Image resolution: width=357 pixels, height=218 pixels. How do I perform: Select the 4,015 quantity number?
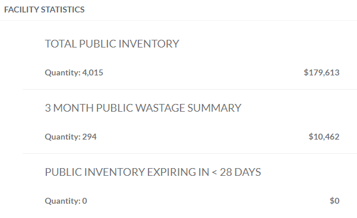[x=93, y=72]
